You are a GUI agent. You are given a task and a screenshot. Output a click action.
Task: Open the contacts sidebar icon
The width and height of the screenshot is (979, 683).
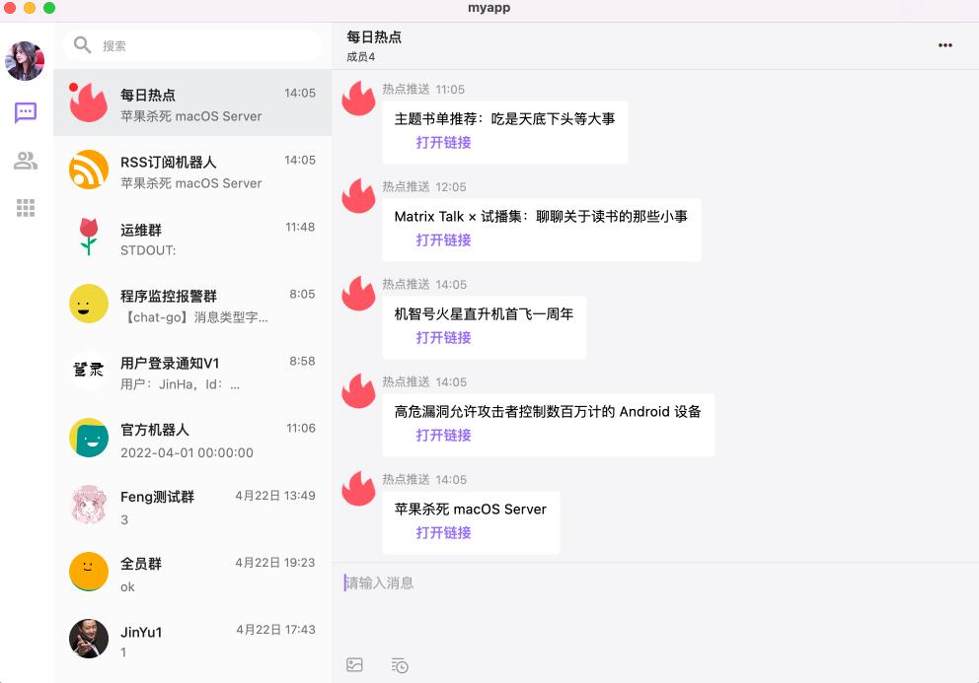point(26,161)
